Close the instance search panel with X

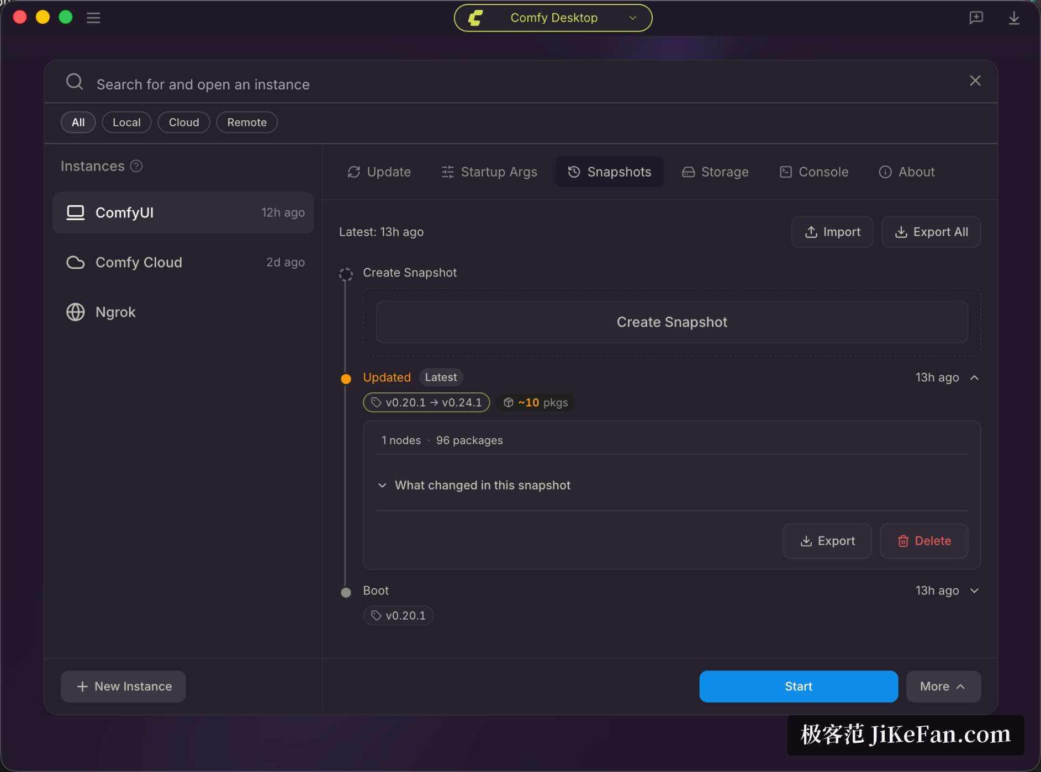[975, 81]
